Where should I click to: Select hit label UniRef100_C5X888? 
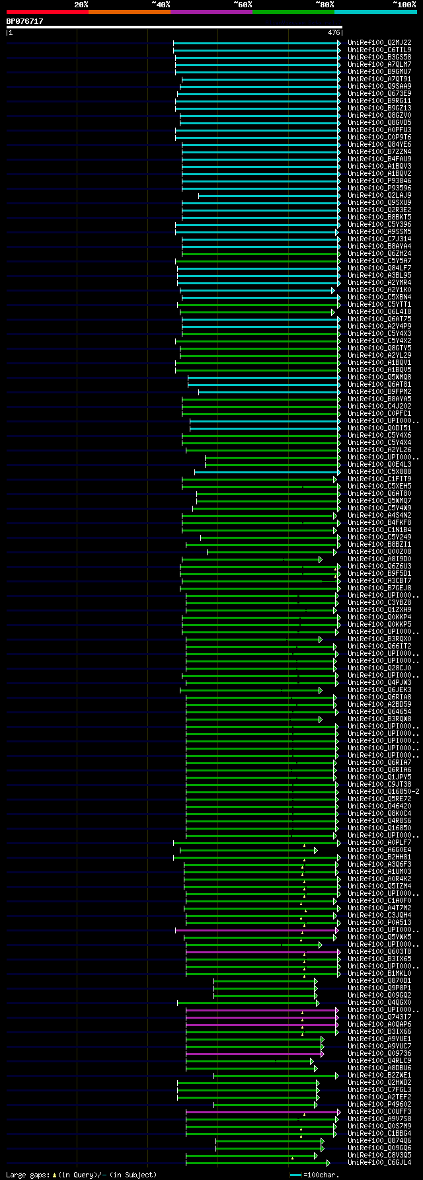click(379, 471)
